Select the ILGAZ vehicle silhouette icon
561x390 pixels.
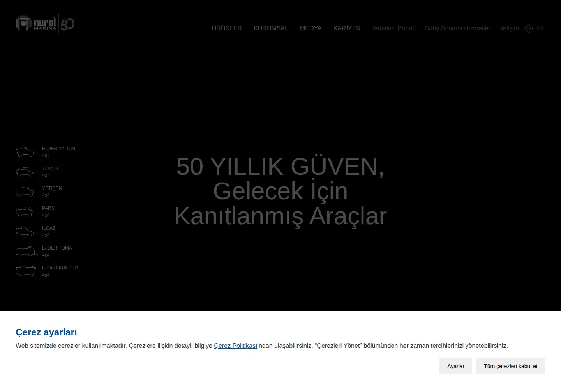(25, 231)
